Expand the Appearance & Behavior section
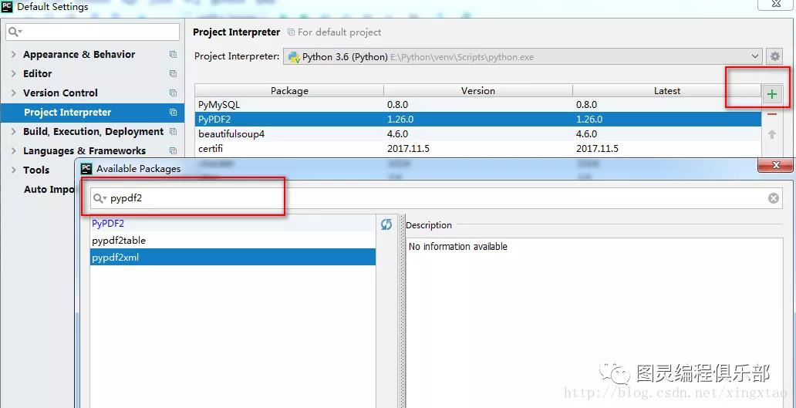Viewport: 796px width, 408px height. [13, 54]
